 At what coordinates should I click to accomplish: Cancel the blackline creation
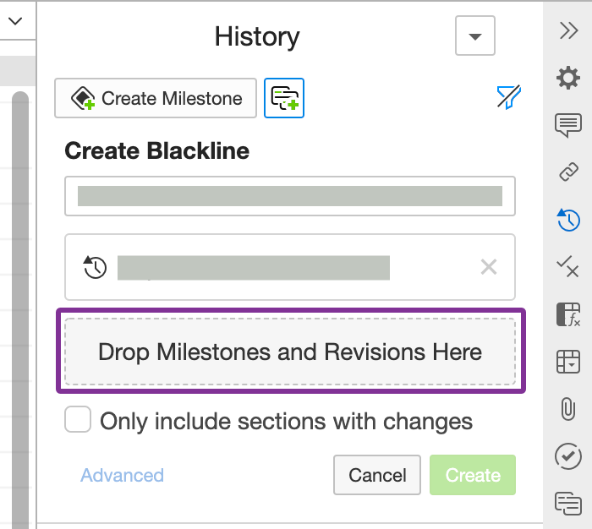click(377, 475)
